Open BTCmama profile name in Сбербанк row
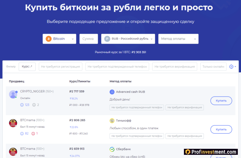This screenshot has height=158, width=241. pos(28,149)
